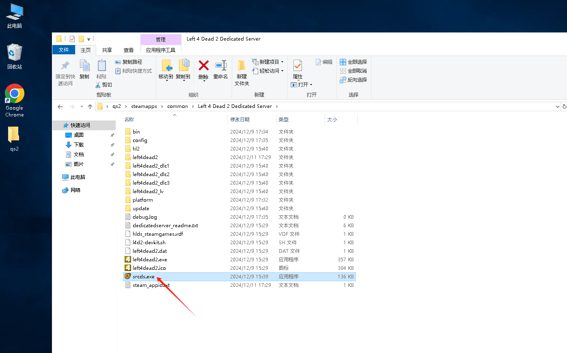Click the Up one level arrow
567x353 pixels.
(x=90, y=106)
